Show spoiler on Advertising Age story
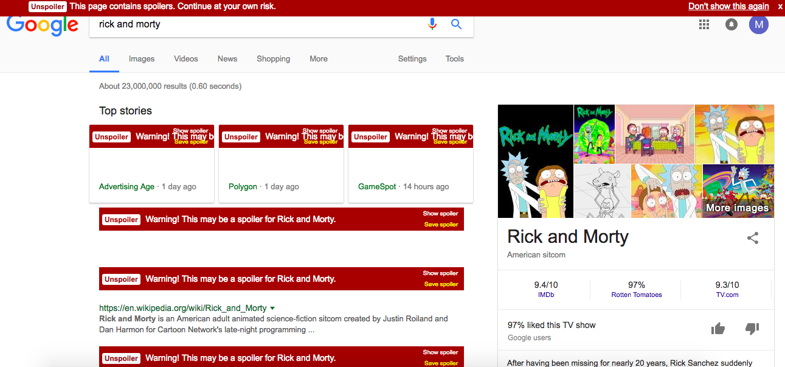Image resolution: width=785 pixels, height=367 pixels. [190, 131]
